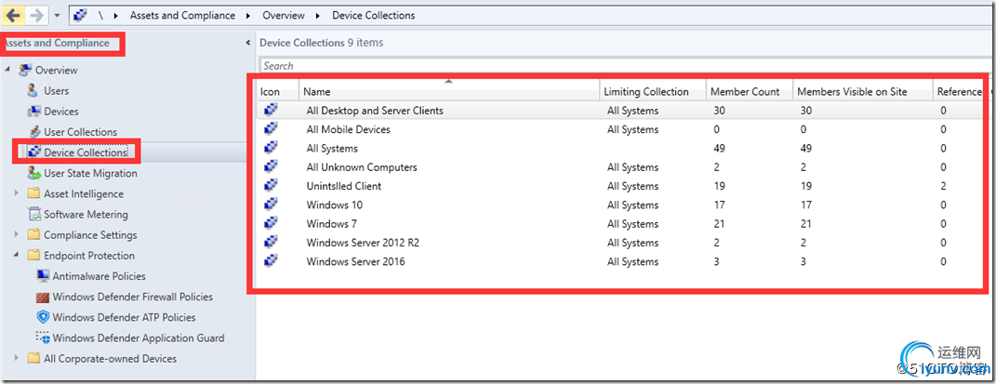Expand the Compliance Settings node
Viewport: 996px width, 384px height.
pos(17,234)
